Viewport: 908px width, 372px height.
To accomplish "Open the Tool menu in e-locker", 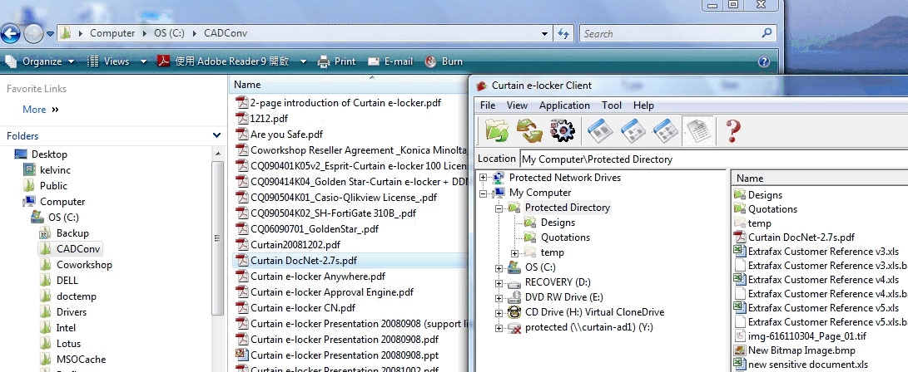I will [x=612, y=105].
